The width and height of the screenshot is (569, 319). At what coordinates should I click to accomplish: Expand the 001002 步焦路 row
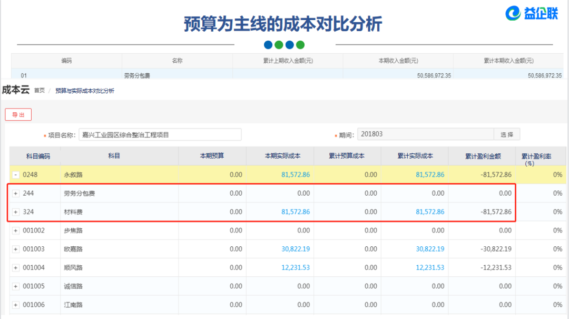click(16, 230)
